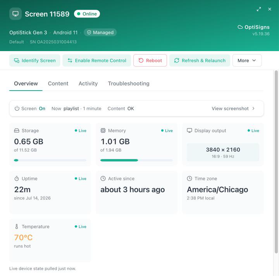Open the More dropdown menu

247,60
